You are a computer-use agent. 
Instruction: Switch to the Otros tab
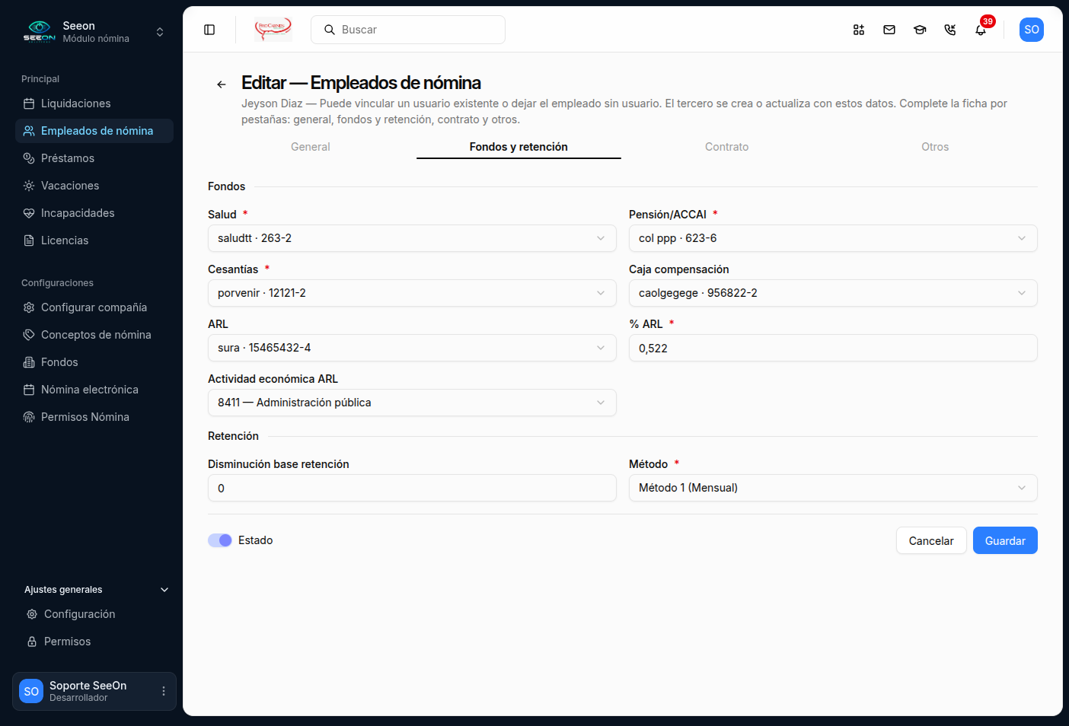coord(935,147)
